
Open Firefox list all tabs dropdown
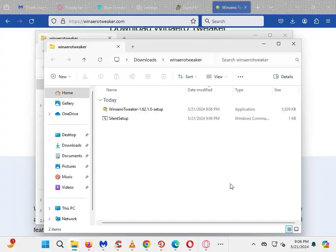pos(271,7)
